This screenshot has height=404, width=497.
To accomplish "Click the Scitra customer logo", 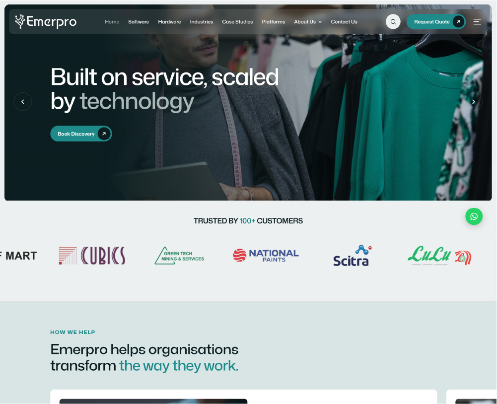I will coord(353,256).
